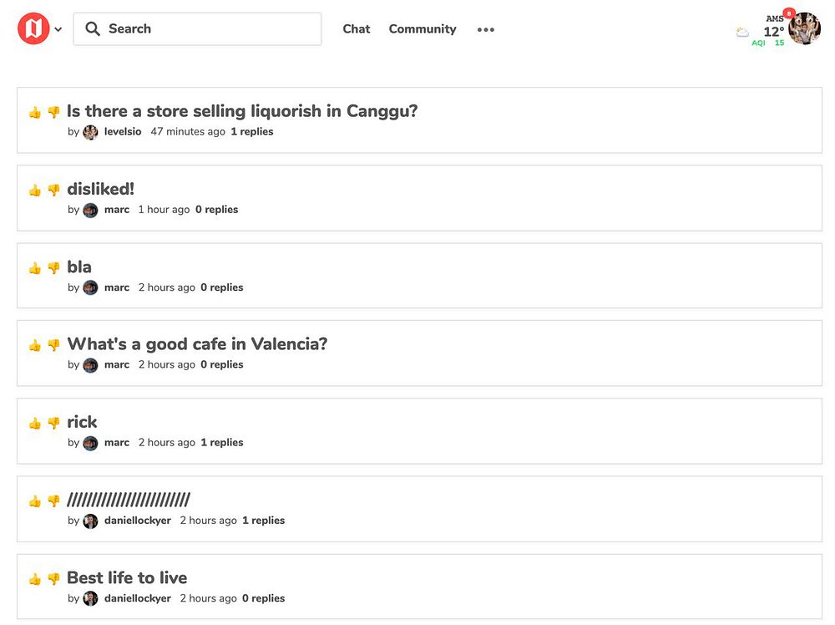Viewport: 835px width, 625px height.
Task: Open "What's a good cafe in Valencia?" thread
Action: click(x=197, y=344)
